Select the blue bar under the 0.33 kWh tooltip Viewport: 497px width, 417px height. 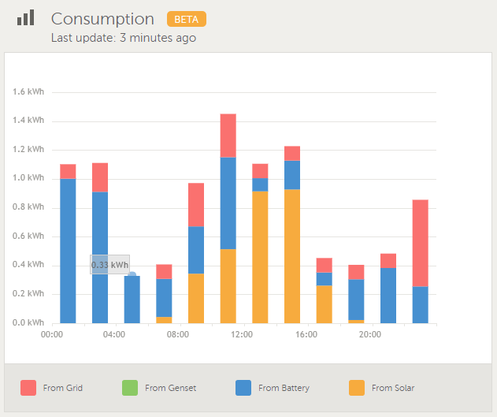tap(132, 300)
